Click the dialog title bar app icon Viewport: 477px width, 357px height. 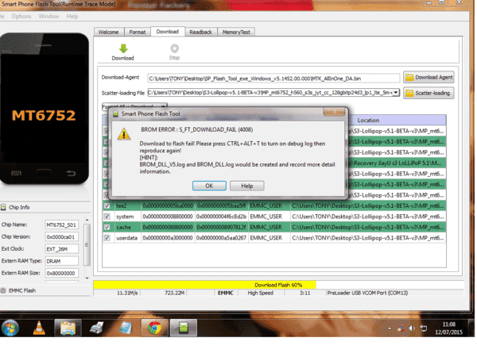click(115, 113)
